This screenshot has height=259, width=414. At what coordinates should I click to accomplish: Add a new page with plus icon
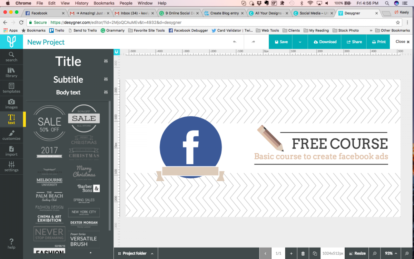[x=291, y=253]
